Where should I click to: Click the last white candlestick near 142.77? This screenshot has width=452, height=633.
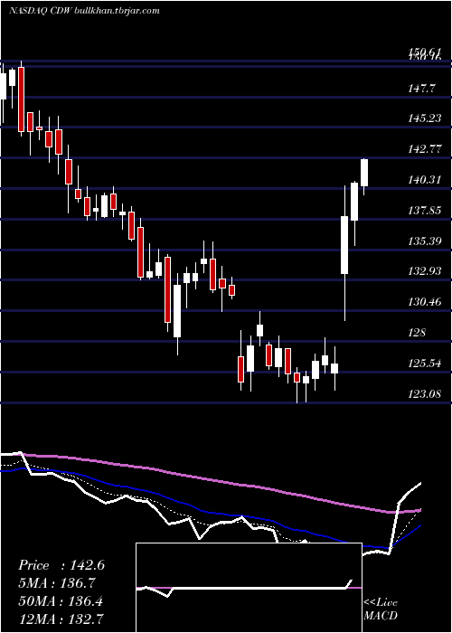pos(364,173)
